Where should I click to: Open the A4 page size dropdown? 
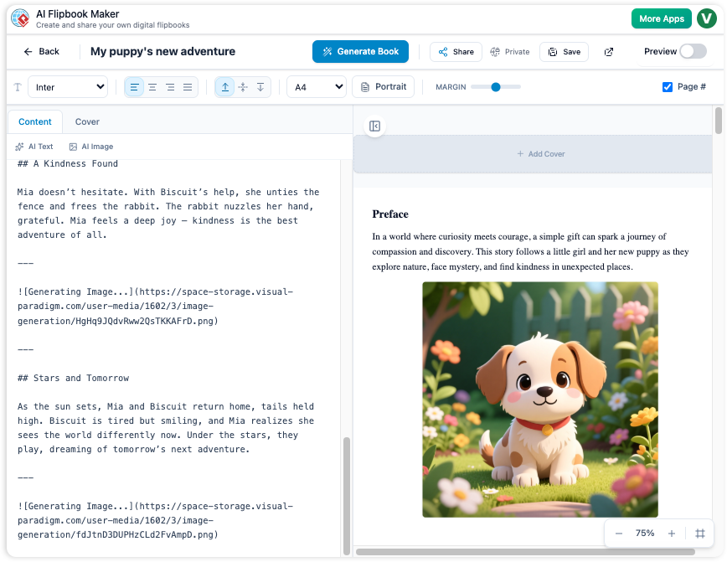click(x=316, y=87)
